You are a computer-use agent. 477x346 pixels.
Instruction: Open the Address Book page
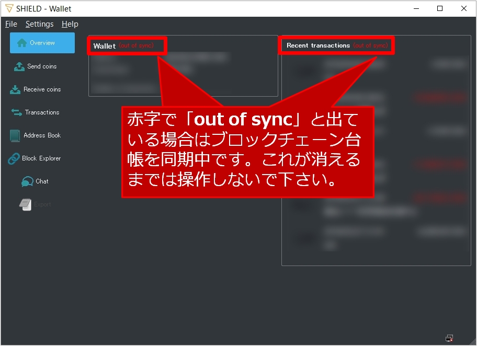(42, 135)
